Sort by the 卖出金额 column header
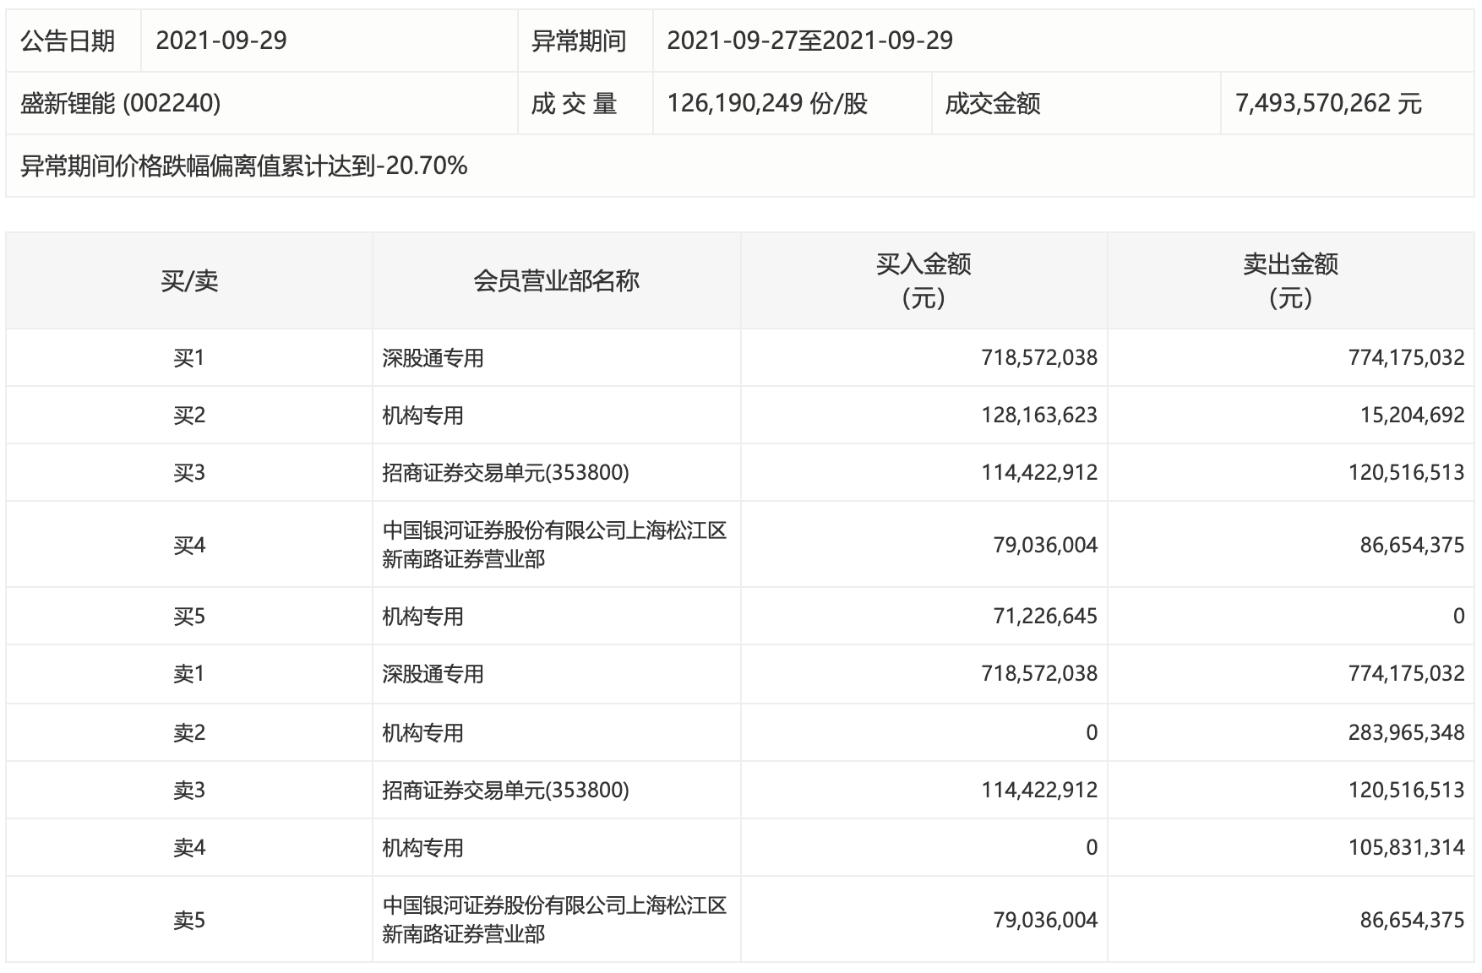The width and height of the screenshot is (1482, 973). tap(1290, 280)
